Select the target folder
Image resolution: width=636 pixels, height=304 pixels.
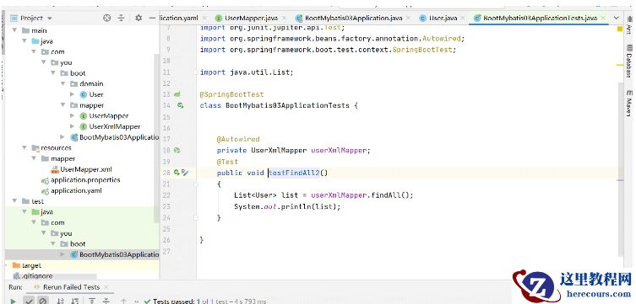coord(27,265)
